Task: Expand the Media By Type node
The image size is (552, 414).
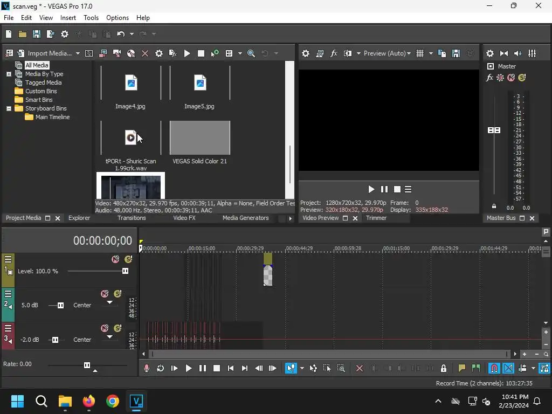Action: pos(9,74)
